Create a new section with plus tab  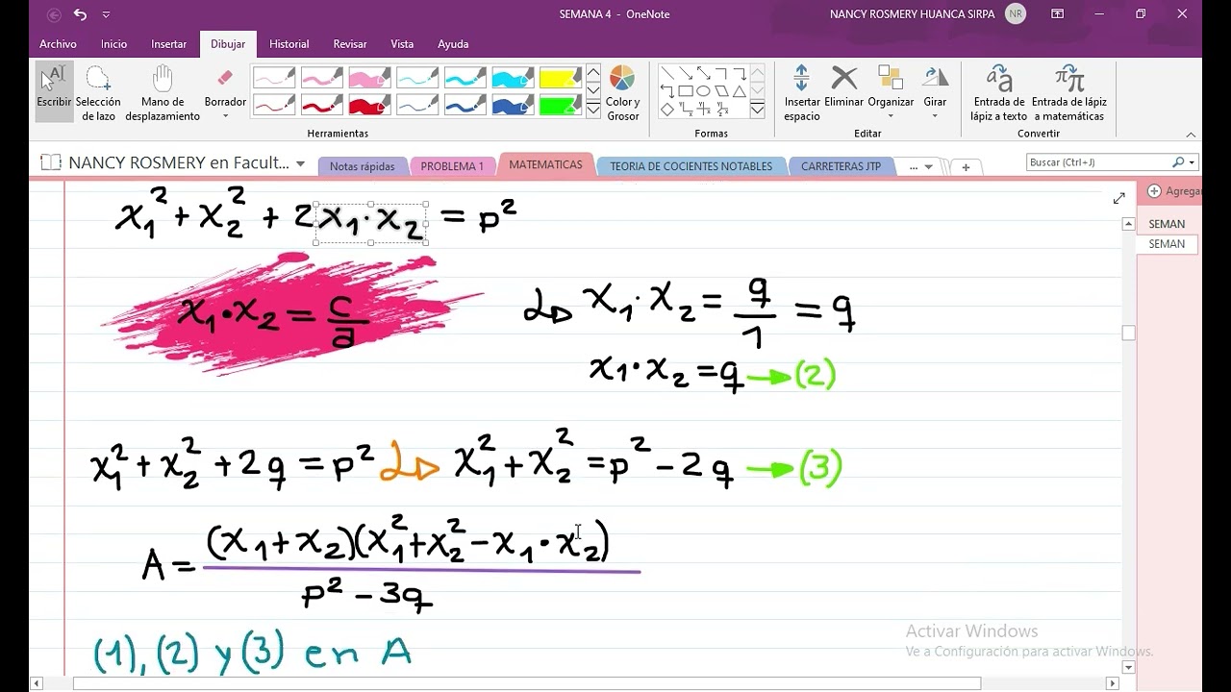click(966, 167)
